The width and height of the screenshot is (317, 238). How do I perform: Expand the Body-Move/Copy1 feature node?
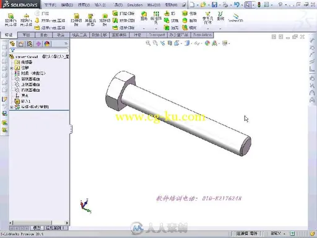12,107
